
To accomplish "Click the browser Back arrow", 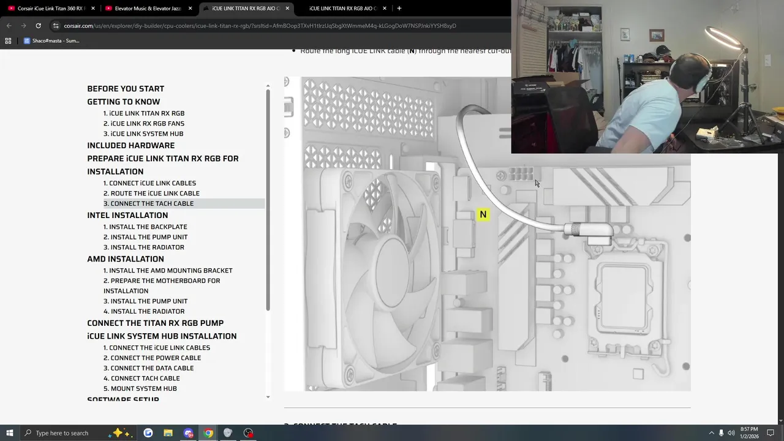I will click(x=9, y=26).
